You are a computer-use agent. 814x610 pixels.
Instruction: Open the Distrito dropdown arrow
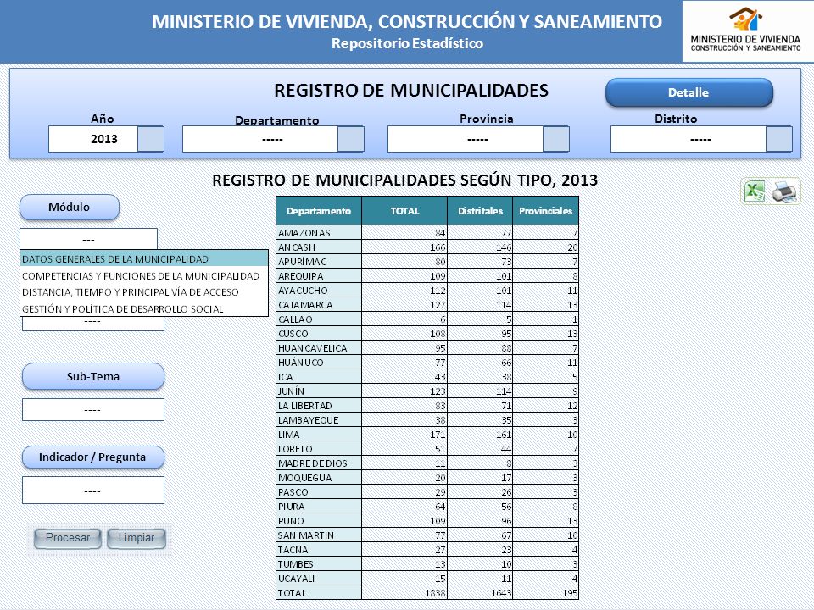tap(779, 139)
